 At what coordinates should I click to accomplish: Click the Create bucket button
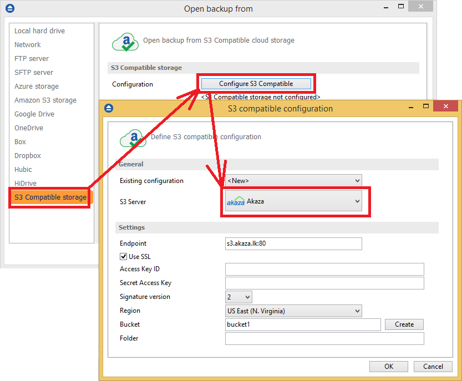[x=404, y=324]
